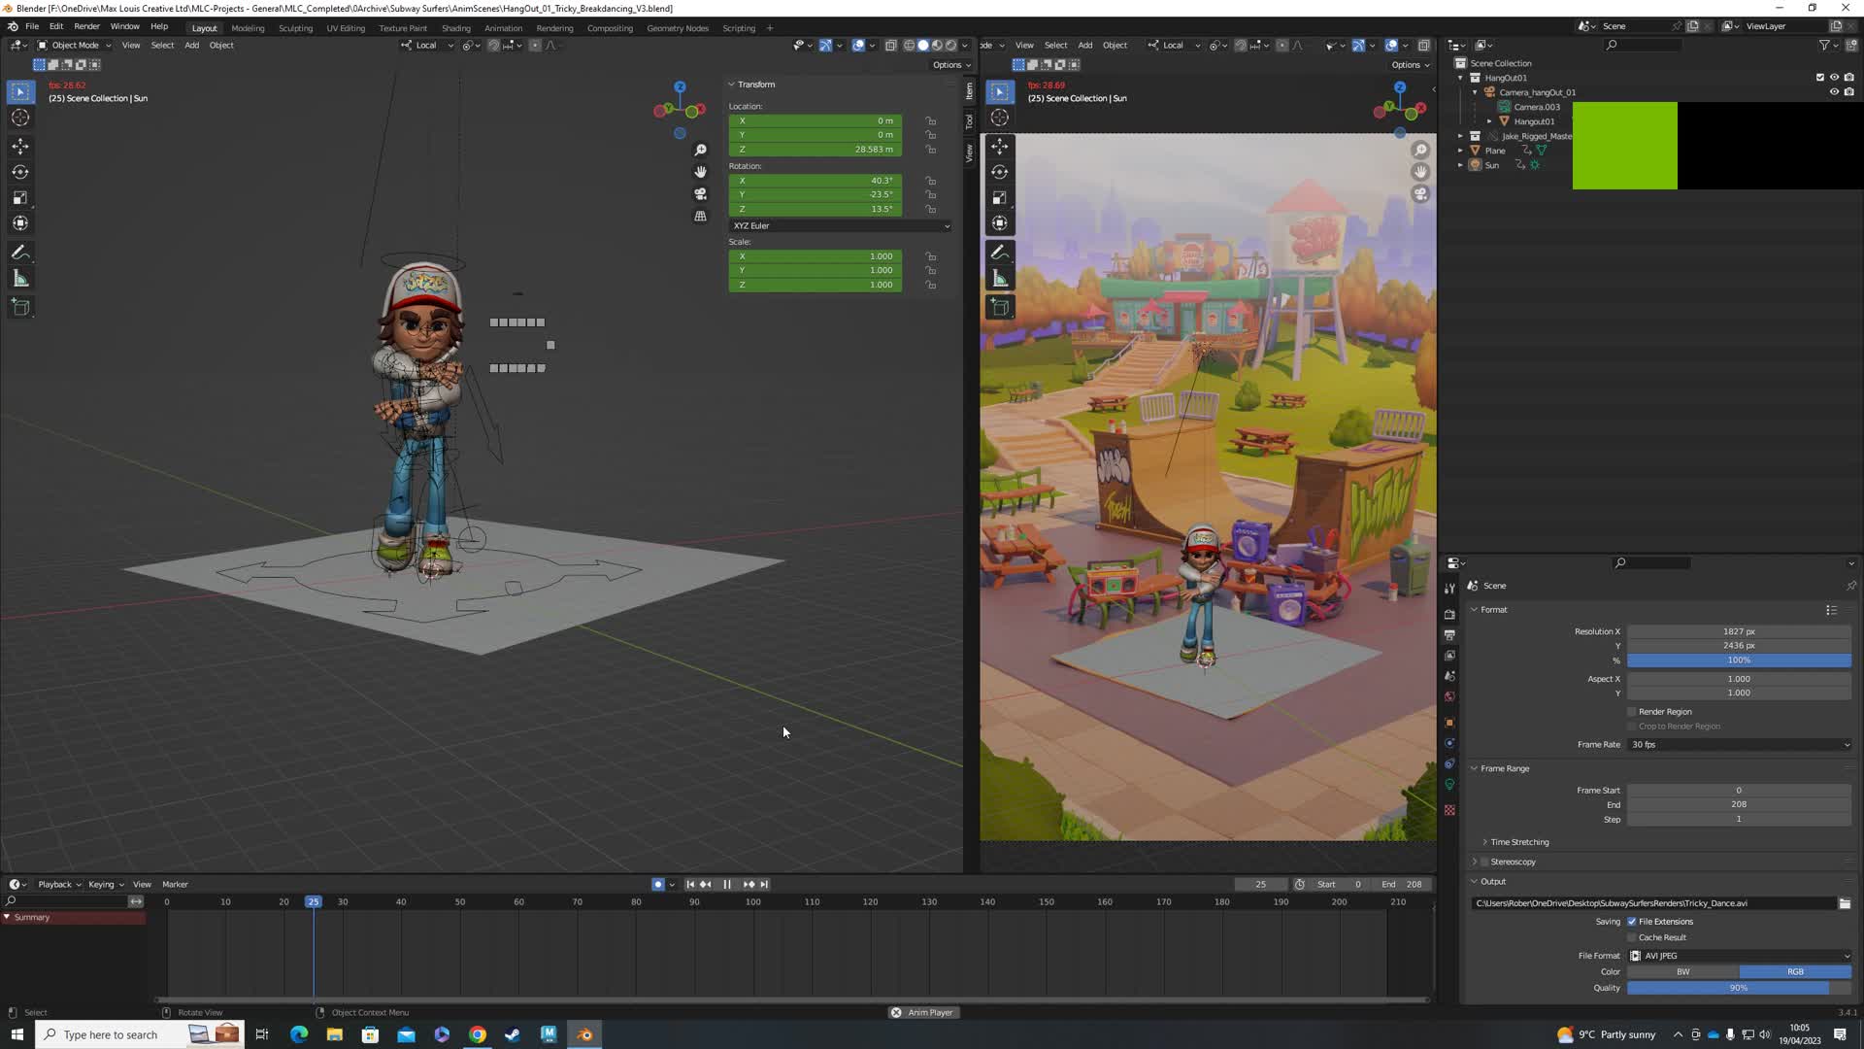The width and height of the screenshot is (1864, 1049).
Task: Toggle camera view icon in left viewport
Action: [700, 194]
